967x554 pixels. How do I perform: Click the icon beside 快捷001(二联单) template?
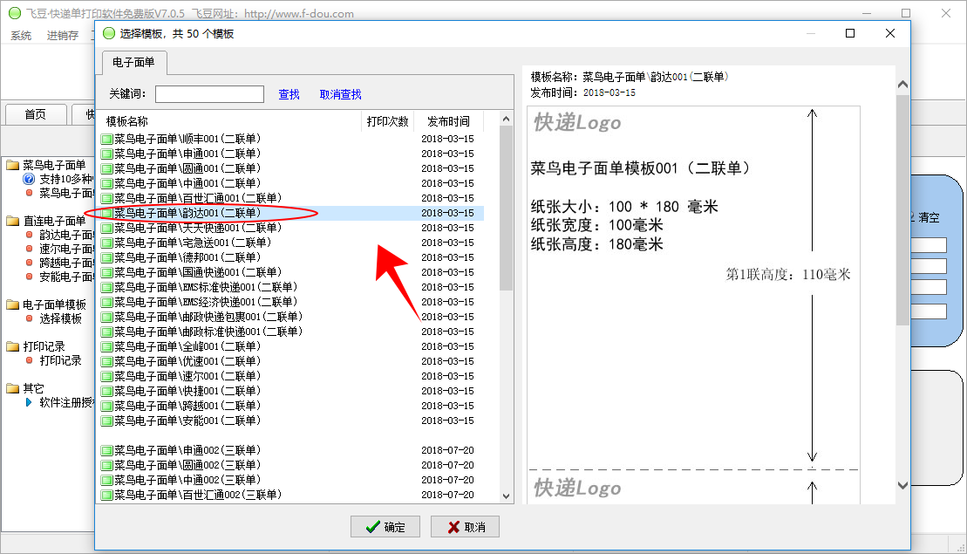tap(106, 391)
